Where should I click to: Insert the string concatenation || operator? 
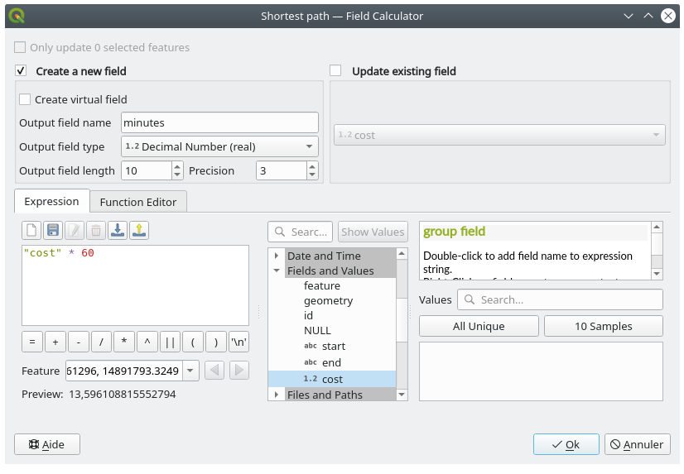pos(170,342)
